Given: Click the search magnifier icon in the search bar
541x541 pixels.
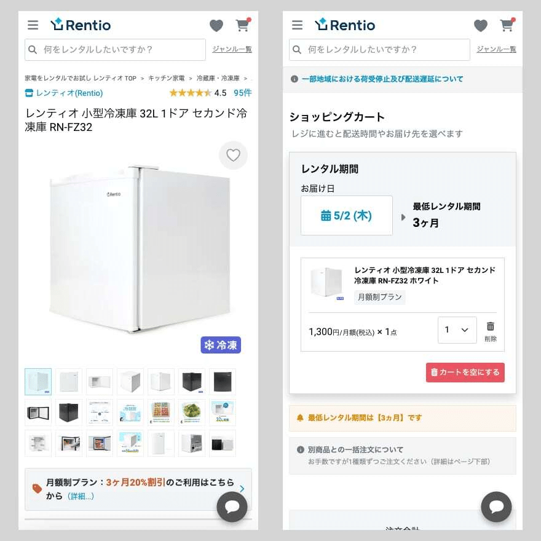Looking at the screenshot, I should 33,50.
